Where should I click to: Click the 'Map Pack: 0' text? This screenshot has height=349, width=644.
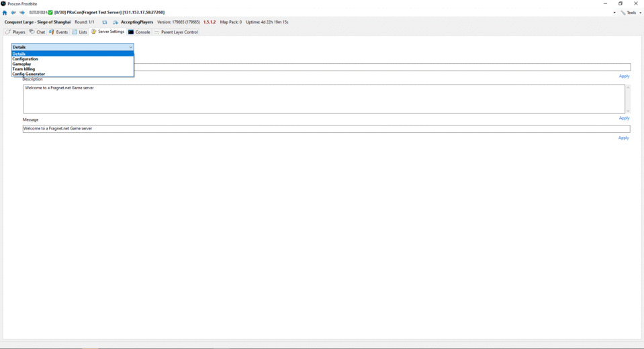click(231, 22)
